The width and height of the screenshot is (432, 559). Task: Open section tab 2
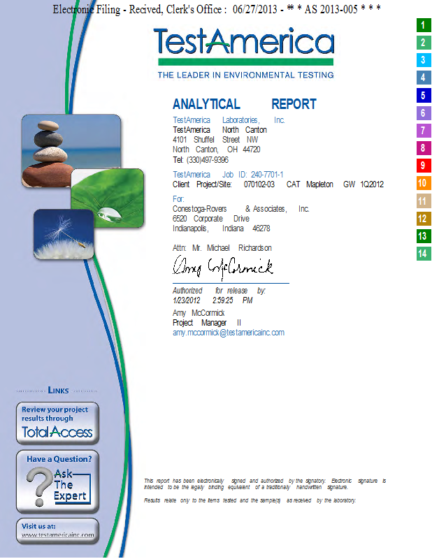pos(422,43)
